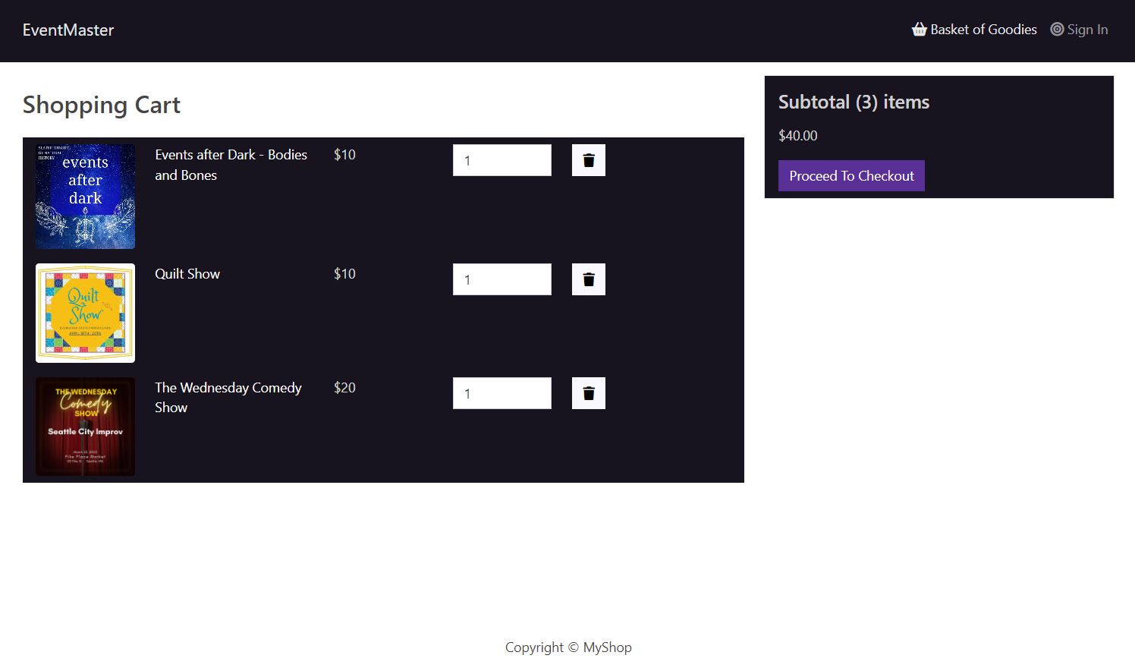Remove Quilt Show using the trash icon
The width and height of the screenshot is (1135, 671).
(x=588, y=279)
